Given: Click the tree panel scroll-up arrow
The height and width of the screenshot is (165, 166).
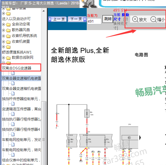Looking at the screenshot, I should [44, 11].
